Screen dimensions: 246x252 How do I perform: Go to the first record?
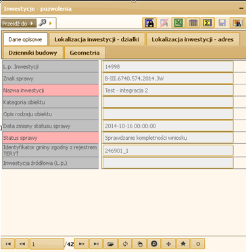(x=8, y=244)
